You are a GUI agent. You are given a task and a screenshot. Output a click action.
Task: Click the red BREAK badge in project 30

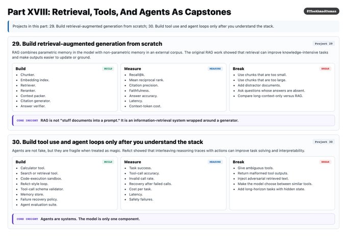[x=326, y=162]
